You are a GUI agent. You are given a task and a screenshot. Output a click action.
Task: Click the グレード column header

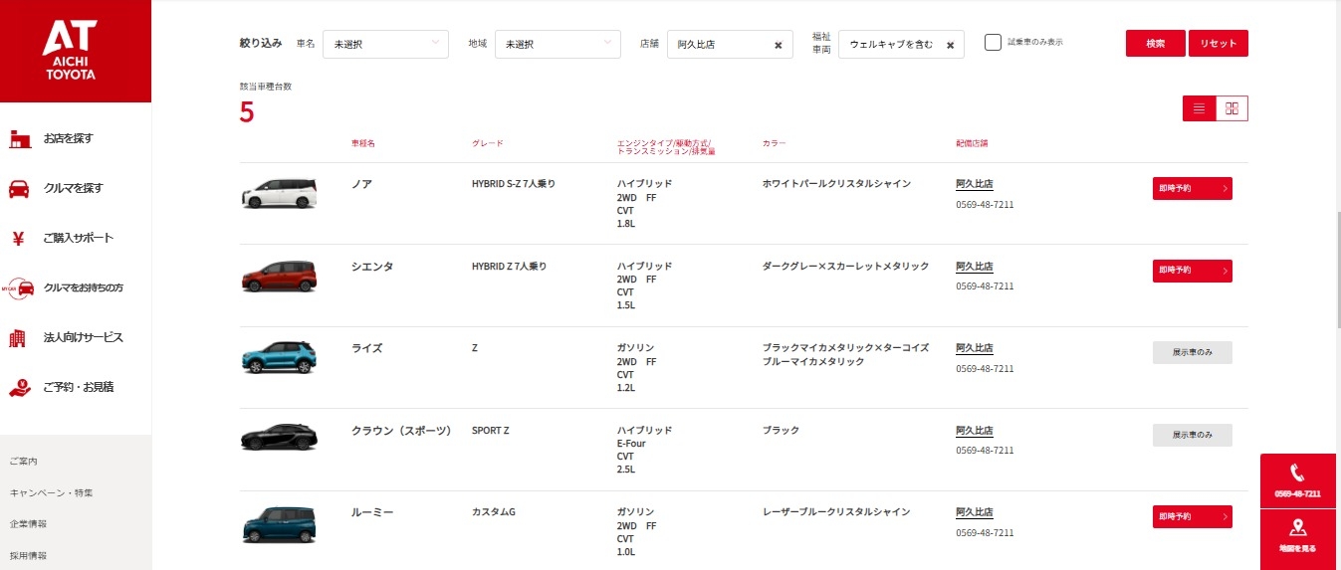tap(488, 143)
